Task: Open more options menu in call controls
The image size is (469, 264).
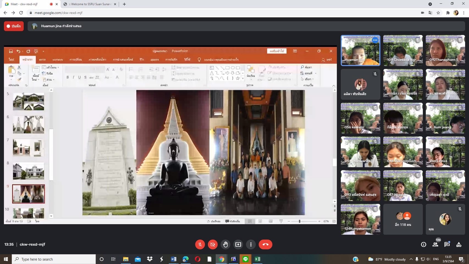Action: tap(251, 244)
